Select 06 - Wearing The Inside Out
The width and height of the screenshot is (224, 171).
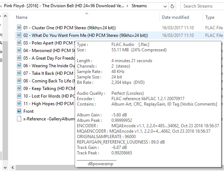(49, 65)
